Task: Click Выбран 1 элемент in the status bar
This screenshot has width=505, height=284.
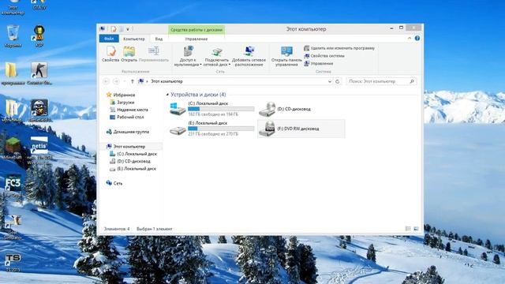Action: [x=155, y=229]
